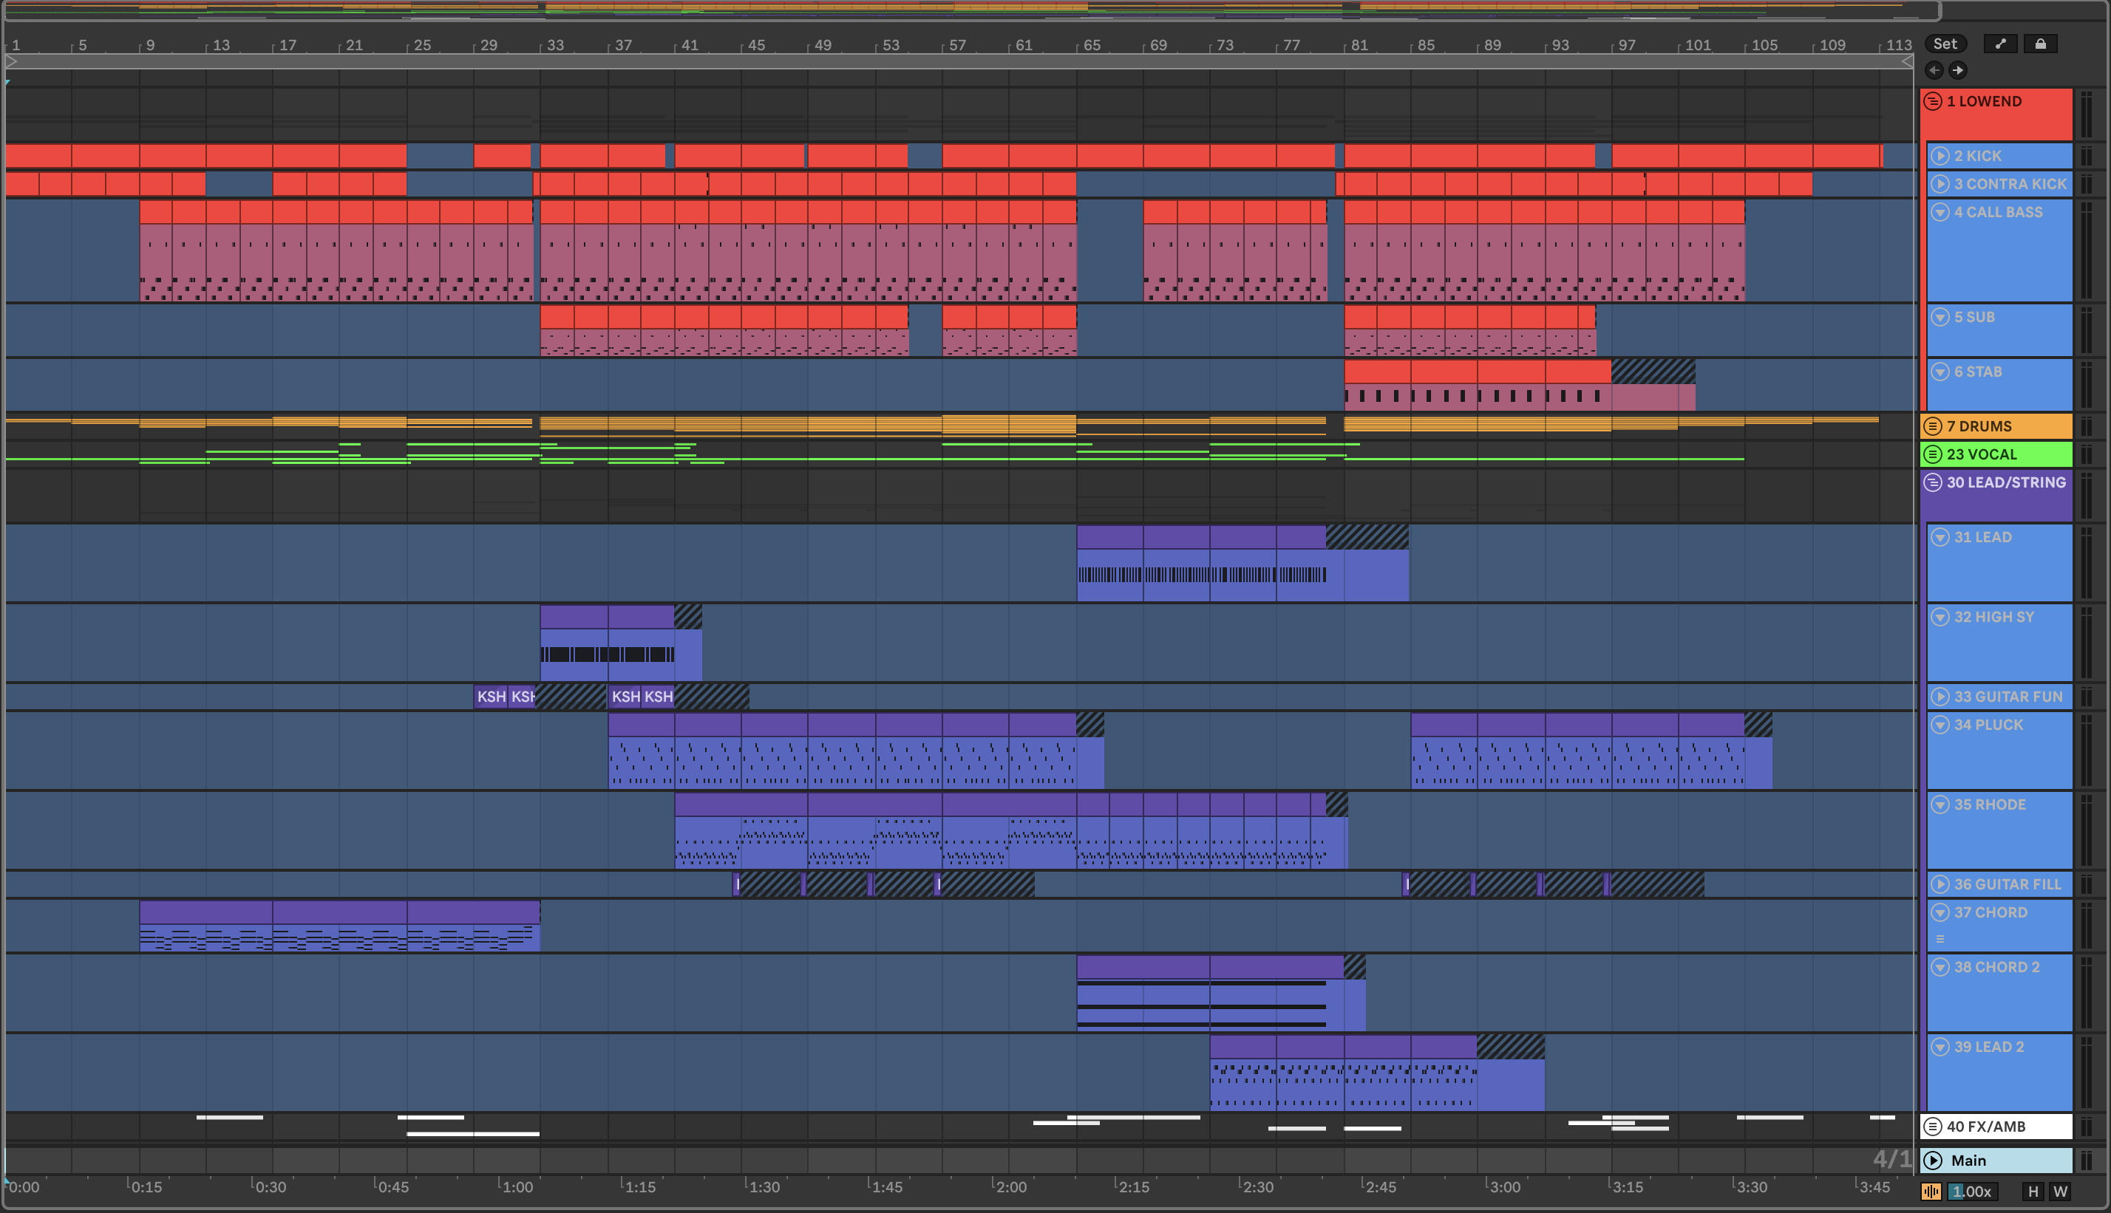Screen dimensions: 2111x1213
Task: Fold the 31 LEAD track
Action: click(x=1940, y=537)
